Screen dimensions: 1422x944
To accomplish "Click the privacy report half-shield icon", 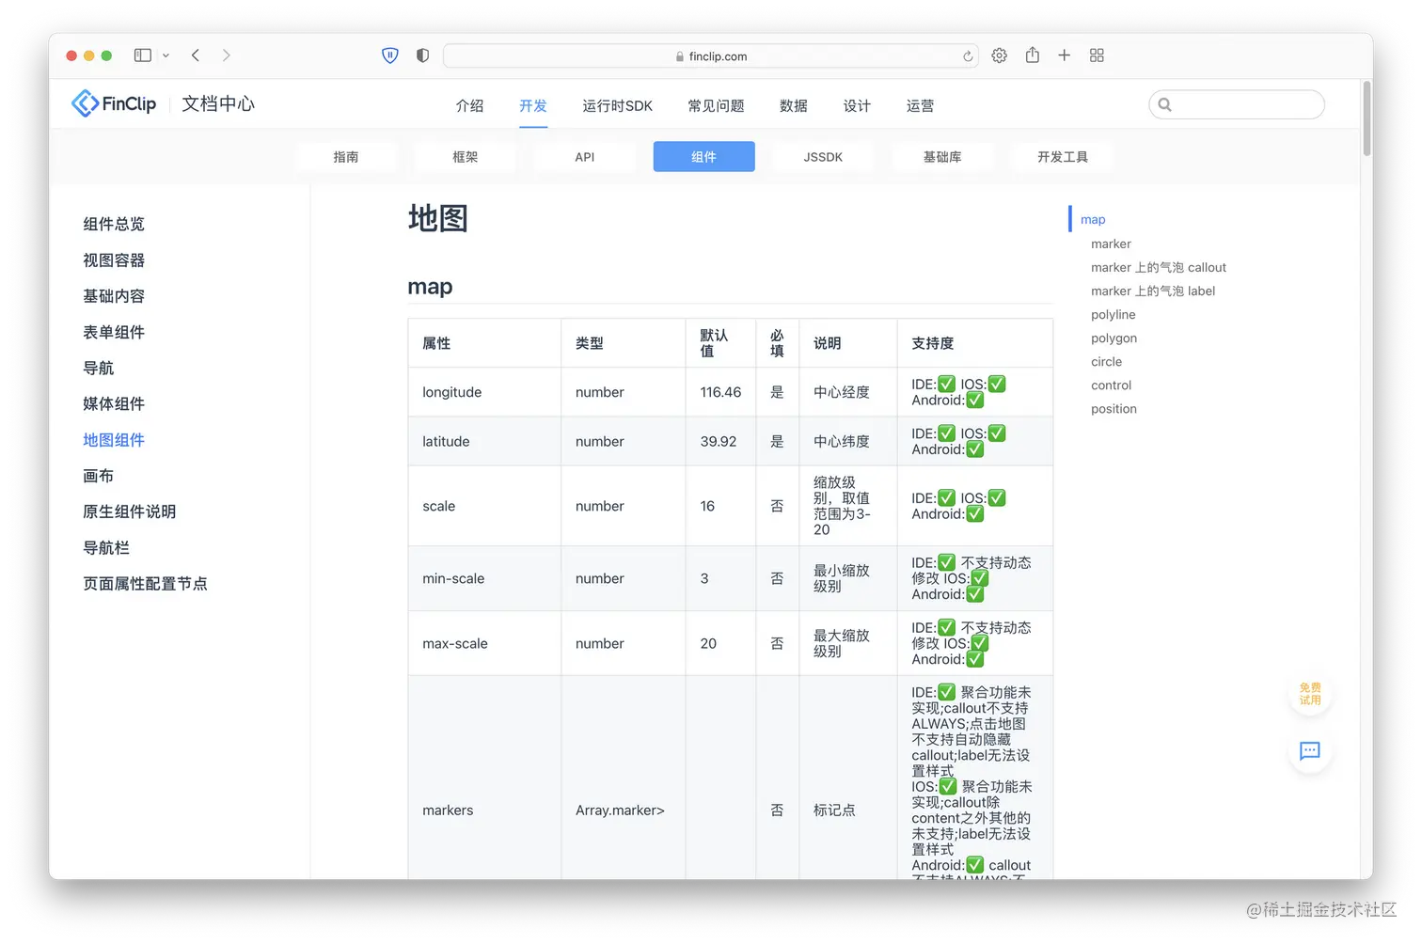I will point(422,55).
